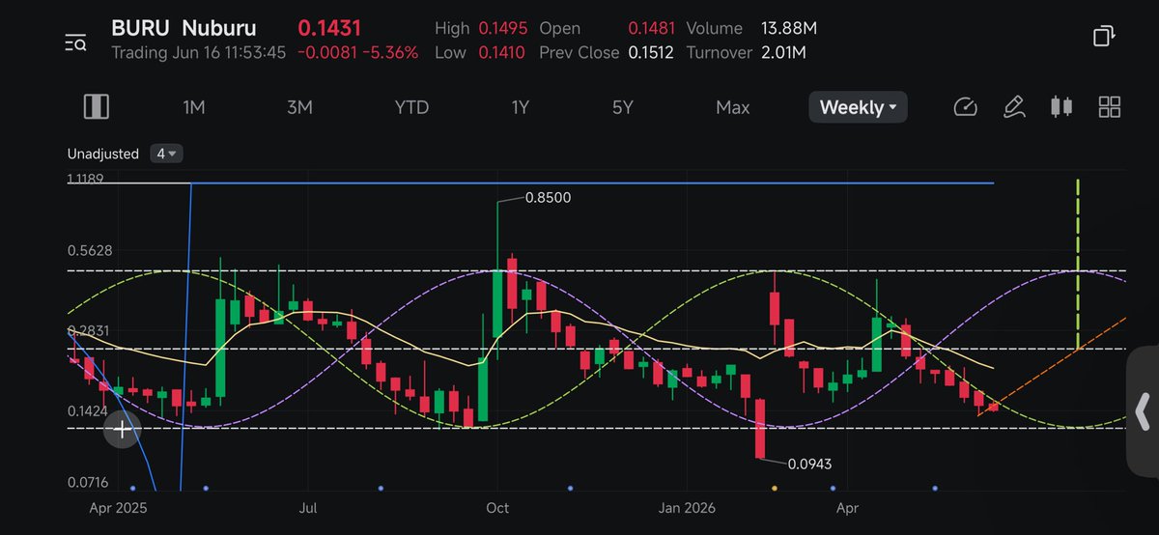
Task: Click the 0.1424 axis price label
Action: 89,411
